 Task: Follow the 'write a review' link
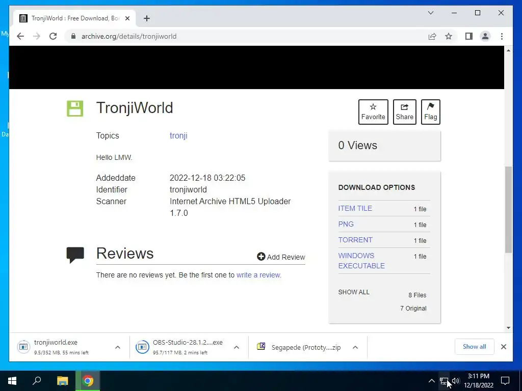(x=258, y=275)
